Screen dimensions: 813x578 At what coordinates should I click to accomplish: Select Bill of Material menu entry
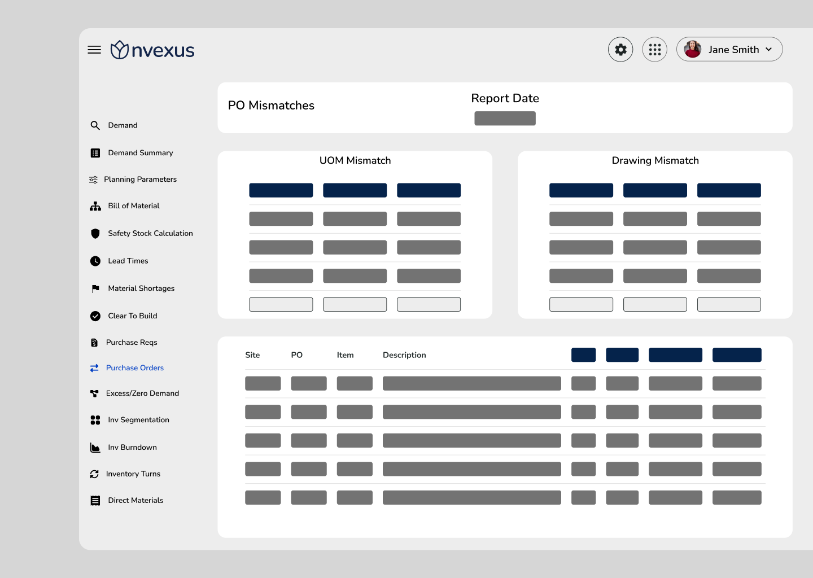pos(134,206)
